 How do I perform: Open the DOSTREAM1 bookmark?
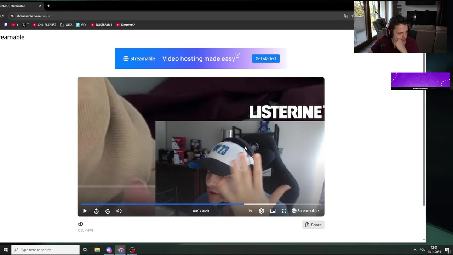(101, 25)
